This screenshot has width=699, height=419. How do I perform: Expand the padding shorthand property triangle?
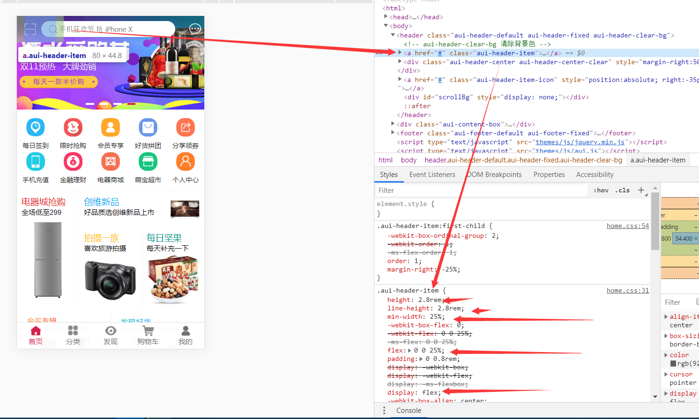click(421, 359)
